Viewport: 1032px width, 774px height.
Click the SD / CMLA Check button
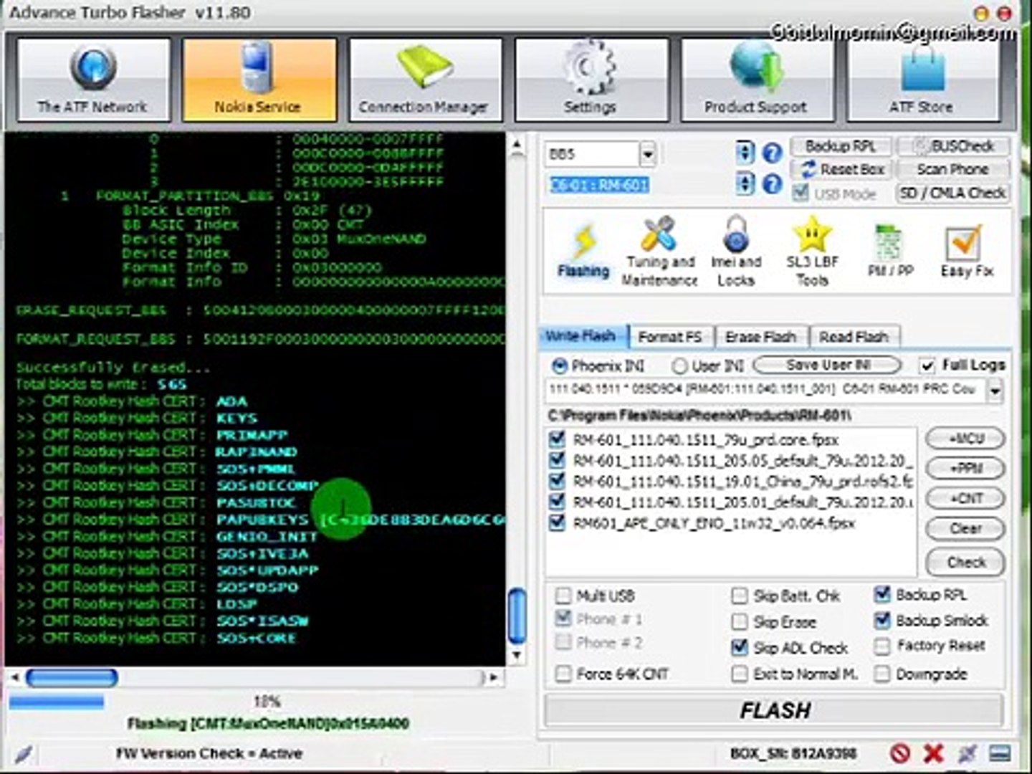[x=953, y=193]
